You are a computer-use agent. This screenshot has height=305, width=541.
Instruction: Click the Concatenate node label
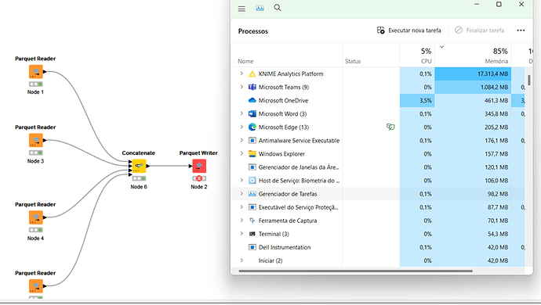(x=138, y=152)
